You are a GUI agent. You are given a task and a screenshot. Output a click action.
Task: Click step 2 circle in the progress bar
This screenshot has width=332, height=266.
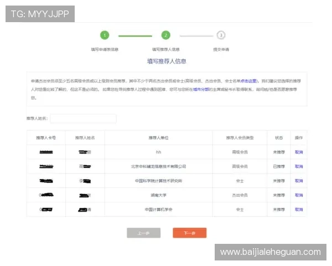[x=166, y=35]
